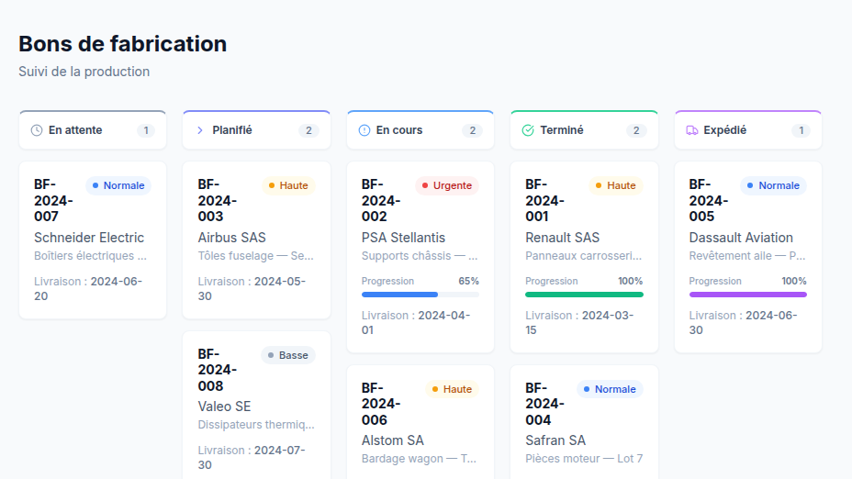Click the Normale priority badge on BF-2024-005
852x479 pixels.
(774, 185)
